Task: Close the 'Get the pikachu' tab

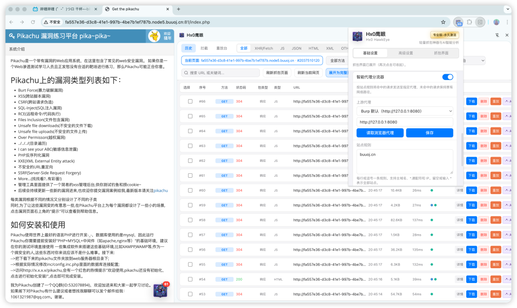Action: click(x=168, y=9)
